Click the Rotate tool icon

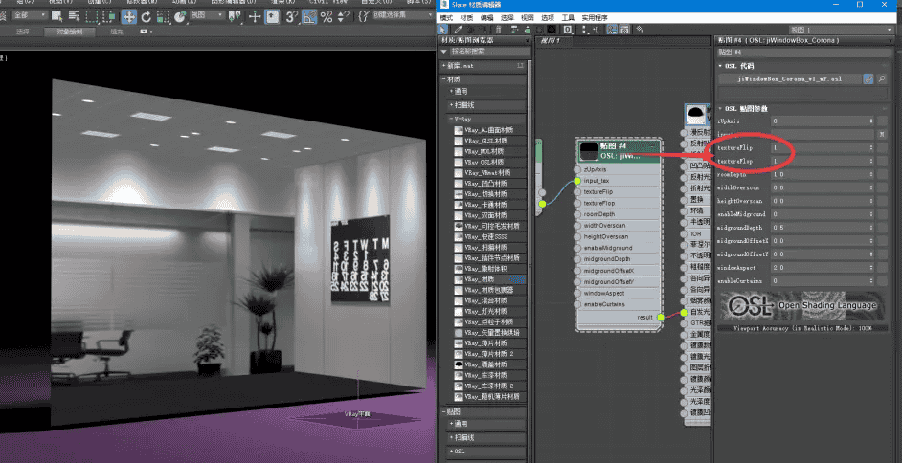click(x=146, y=16)
